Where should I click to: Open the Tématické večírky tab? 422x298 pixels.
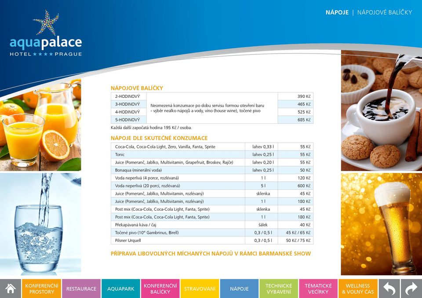(x=318, y=289)
